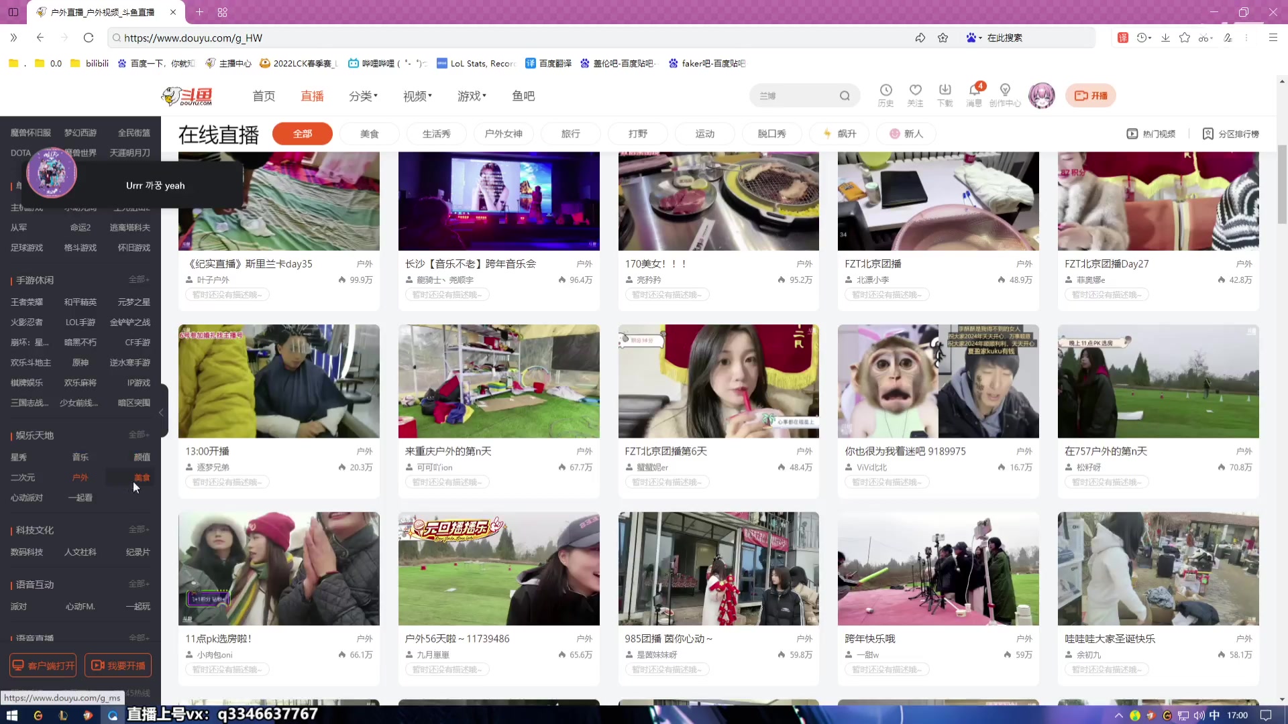Go to 首页 nav item
The height and width of the screenshot is (724, 1288).
(264, 96)
